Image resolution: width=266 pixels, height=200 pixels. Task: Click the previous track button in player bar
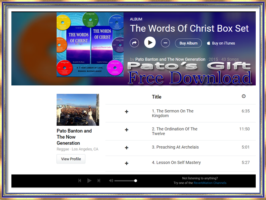tap(80, 181)
